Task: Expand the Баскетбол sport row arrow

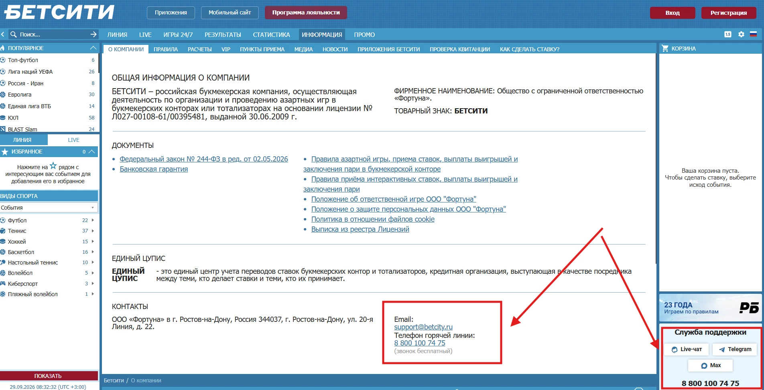Action: (x=93, y=252)
